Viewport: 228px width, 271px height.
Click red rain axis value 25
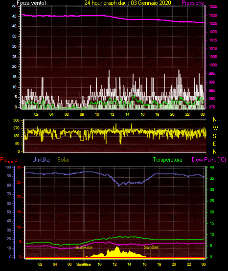click(19, 183)
